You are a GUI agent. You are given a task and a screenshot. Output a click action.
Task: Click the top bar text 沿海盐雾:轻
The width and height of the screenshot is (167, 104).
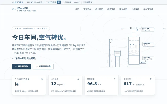point(88,2)
